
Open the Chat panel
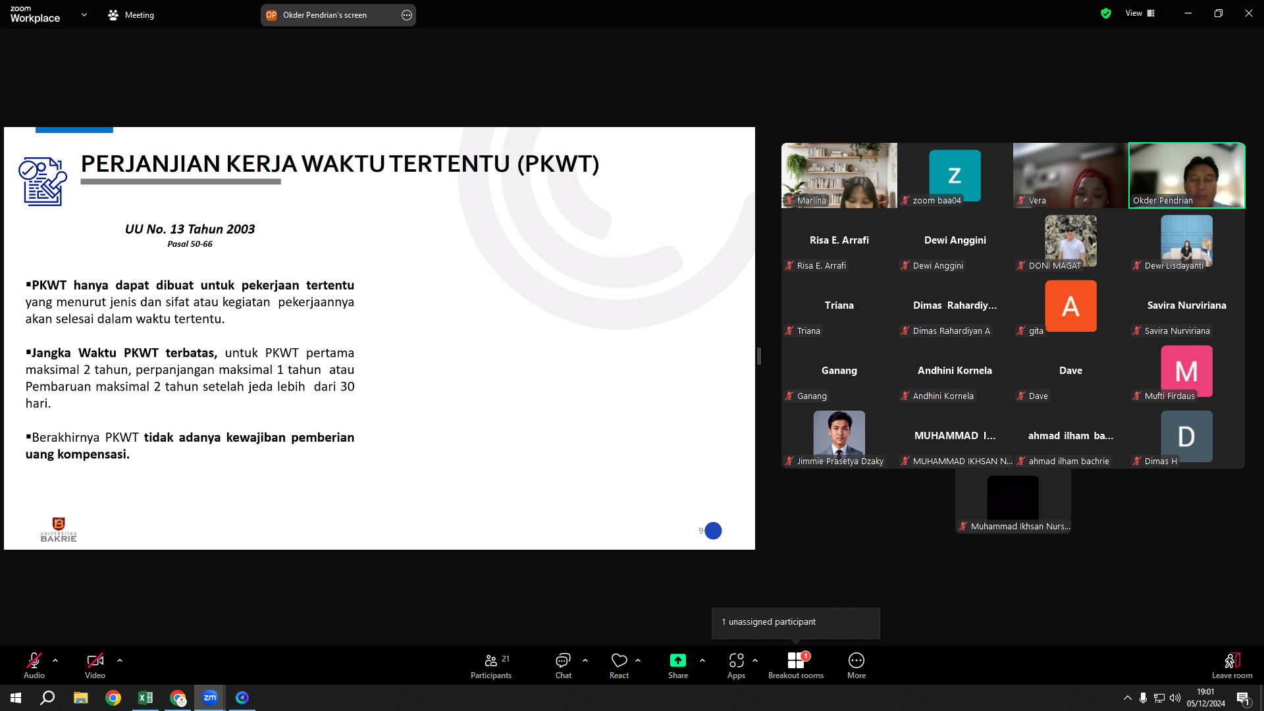tap(564, 665)
